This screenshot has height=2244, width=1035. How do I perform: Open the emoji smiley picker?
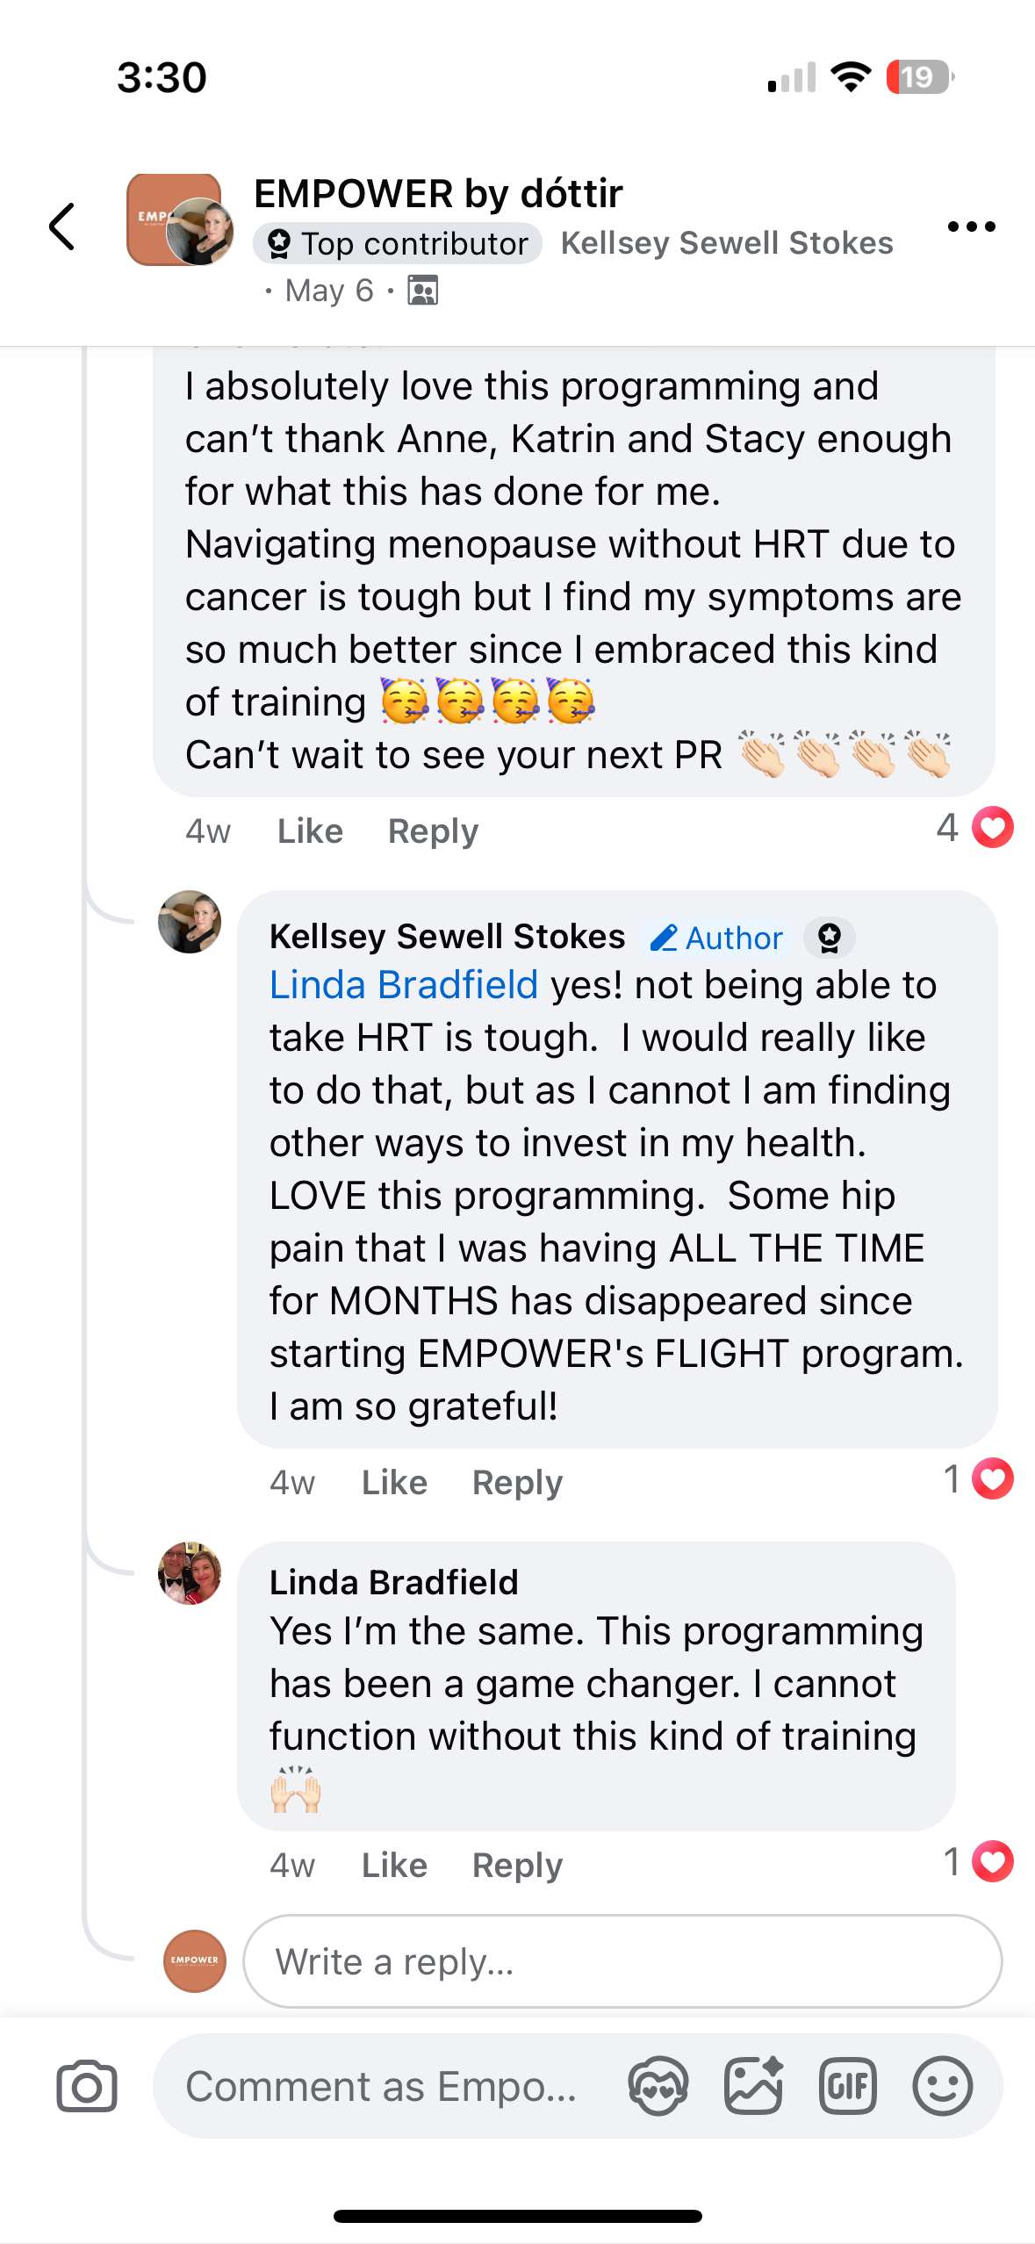[x=942, y=2086]
